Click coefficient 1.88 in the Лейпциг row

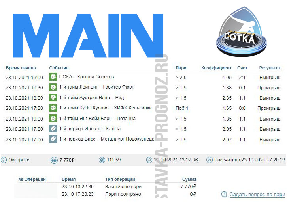(227, 88)
